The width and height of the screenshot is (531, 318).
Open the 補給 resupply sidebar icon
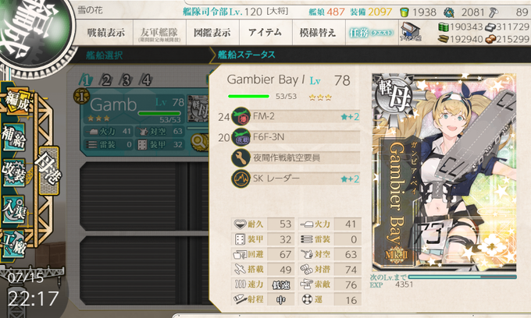pos(14,136)
